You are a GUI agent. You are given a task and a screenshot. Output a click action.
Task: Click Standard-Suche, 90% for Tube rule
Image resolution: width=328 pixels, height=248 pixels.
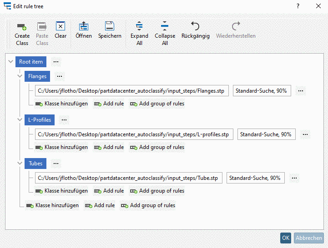(x=256, y=178)
